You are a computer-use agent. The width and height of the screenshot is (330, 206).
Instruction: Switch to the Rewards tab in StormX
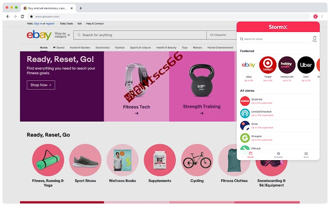[x=278, y=154]
